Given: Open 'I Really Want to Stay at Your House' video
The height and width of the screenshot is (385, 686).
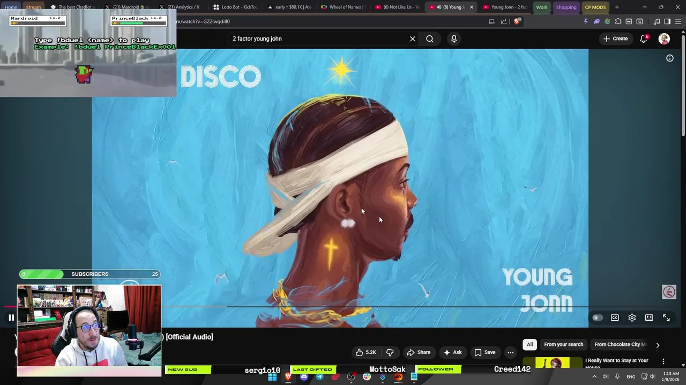Looking at the screenshot, I should (617, 363).
